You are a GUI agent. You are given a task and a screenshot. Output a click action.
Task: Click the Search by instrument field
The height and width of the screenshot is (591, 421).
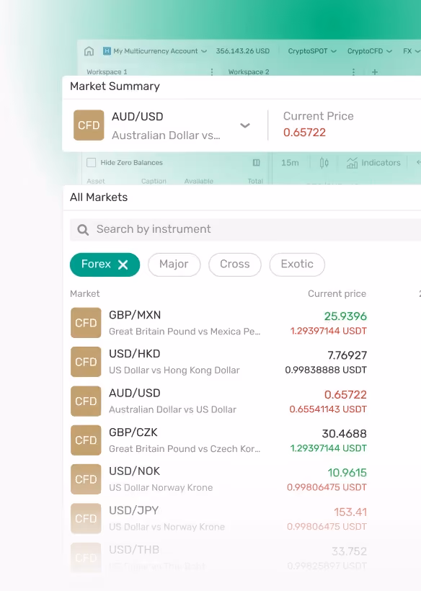pyautogui.click(x=245, y=229)
